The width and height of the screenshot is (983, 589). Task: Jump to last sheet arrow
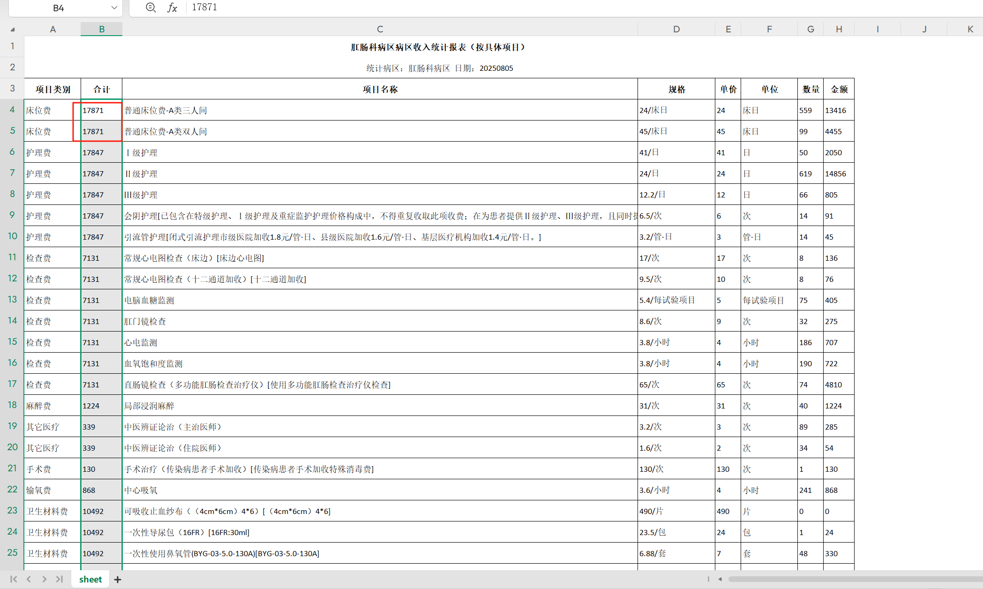coord(60,579)
